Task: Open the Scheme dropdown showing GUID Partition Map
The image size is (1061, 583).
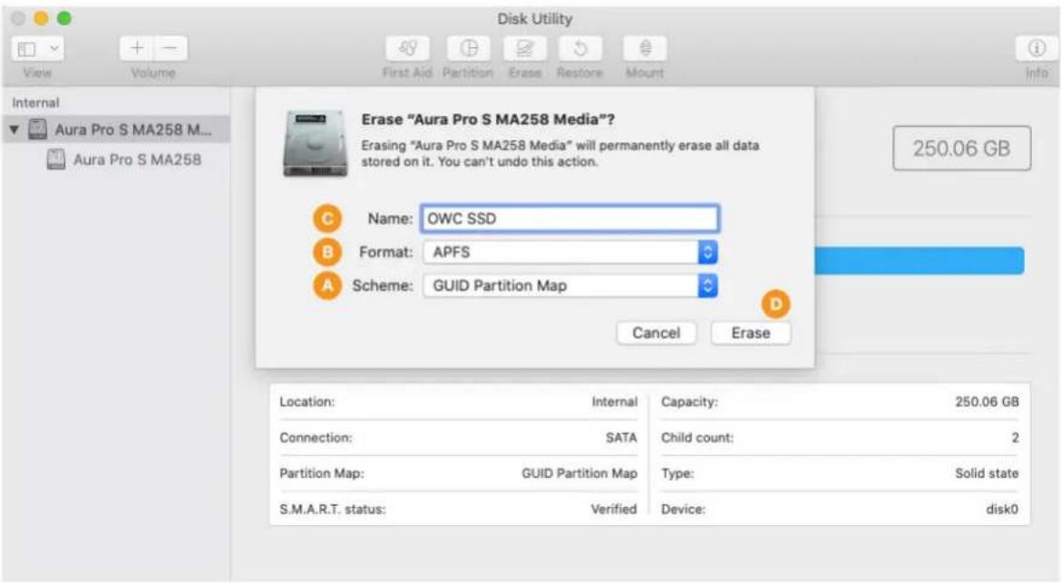Action: (569, 286)
